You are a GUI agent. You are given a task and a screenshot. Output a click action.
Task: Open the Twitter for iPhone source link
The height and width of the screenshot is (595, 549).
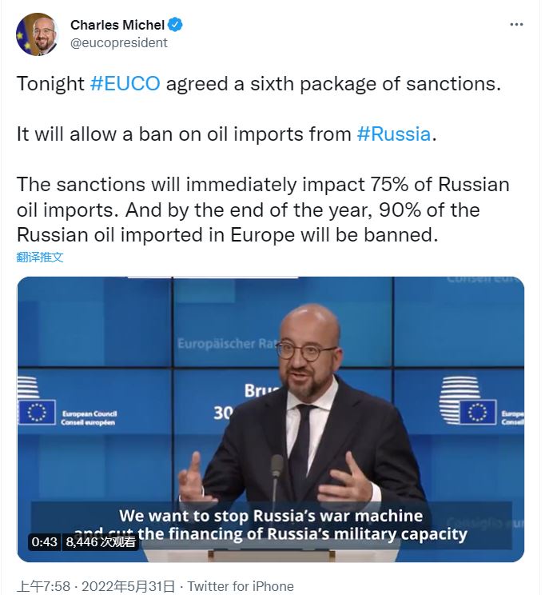point(241,586)
